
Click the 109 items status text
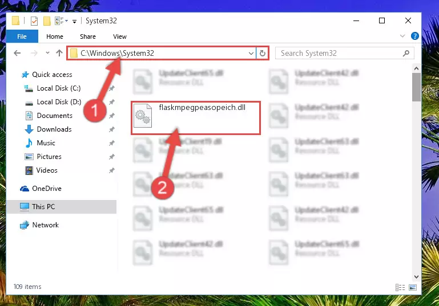coord(27,287)
